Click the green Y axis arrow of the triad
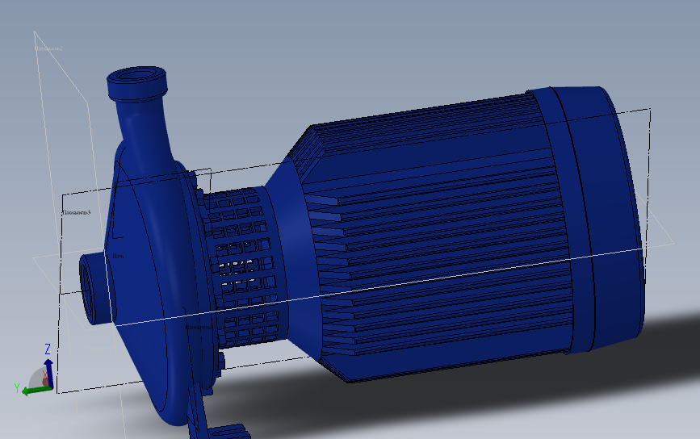 click(x=36, y=391)
